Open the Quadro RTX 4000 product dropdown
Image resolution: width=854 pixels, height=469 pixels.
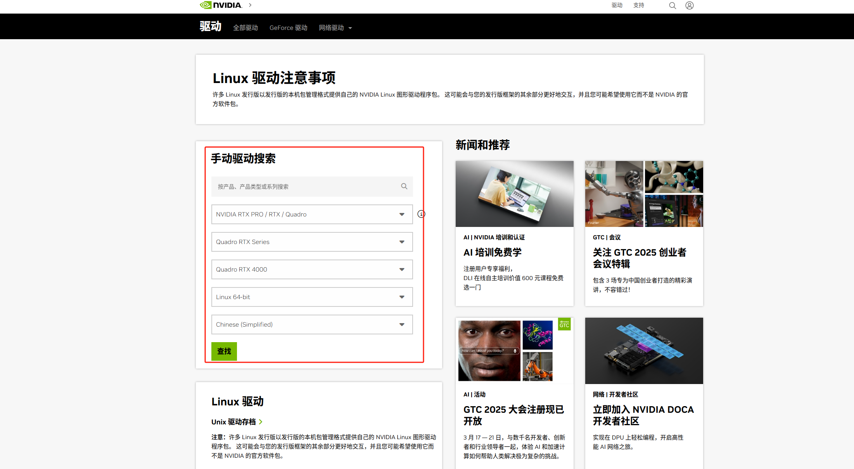click(312, 270)
